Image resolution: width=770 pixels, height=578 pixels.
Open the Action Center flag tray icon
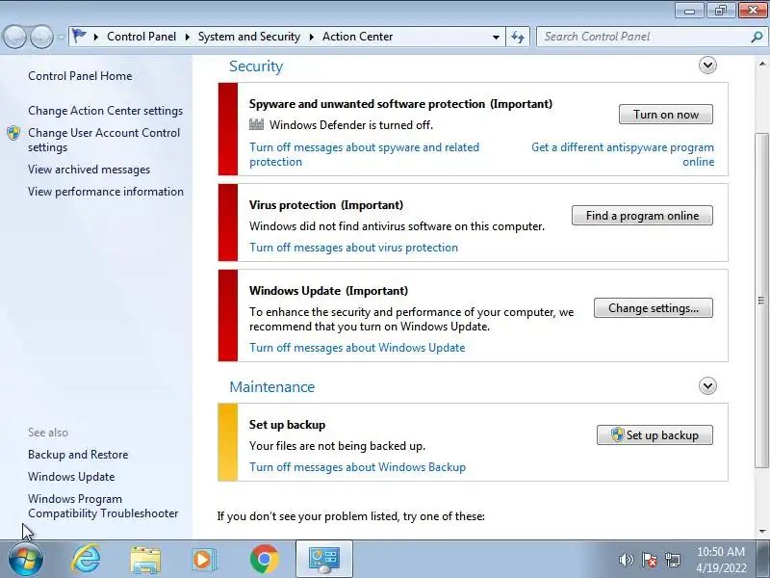(x=649, y=560)
